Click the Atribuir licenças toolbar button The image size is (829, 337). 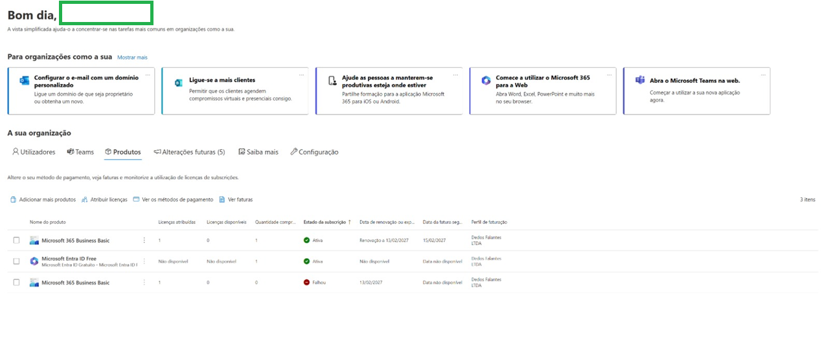[x=104, y=200]
